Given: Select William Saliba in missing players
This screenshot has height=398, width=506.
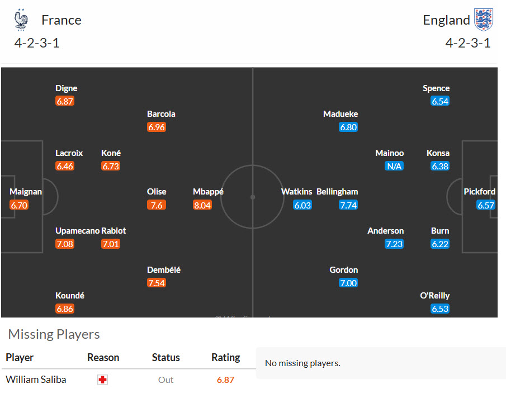Looking at the screenshot, I should pyautogui.click(x=36, y=380).
